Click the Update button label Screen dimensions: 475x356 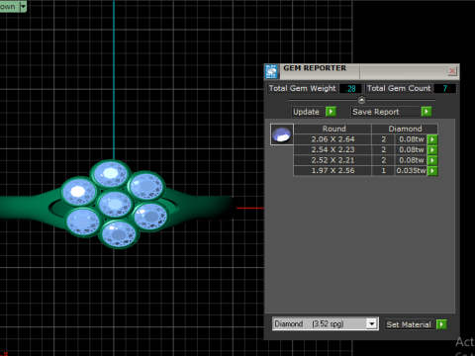306,112
